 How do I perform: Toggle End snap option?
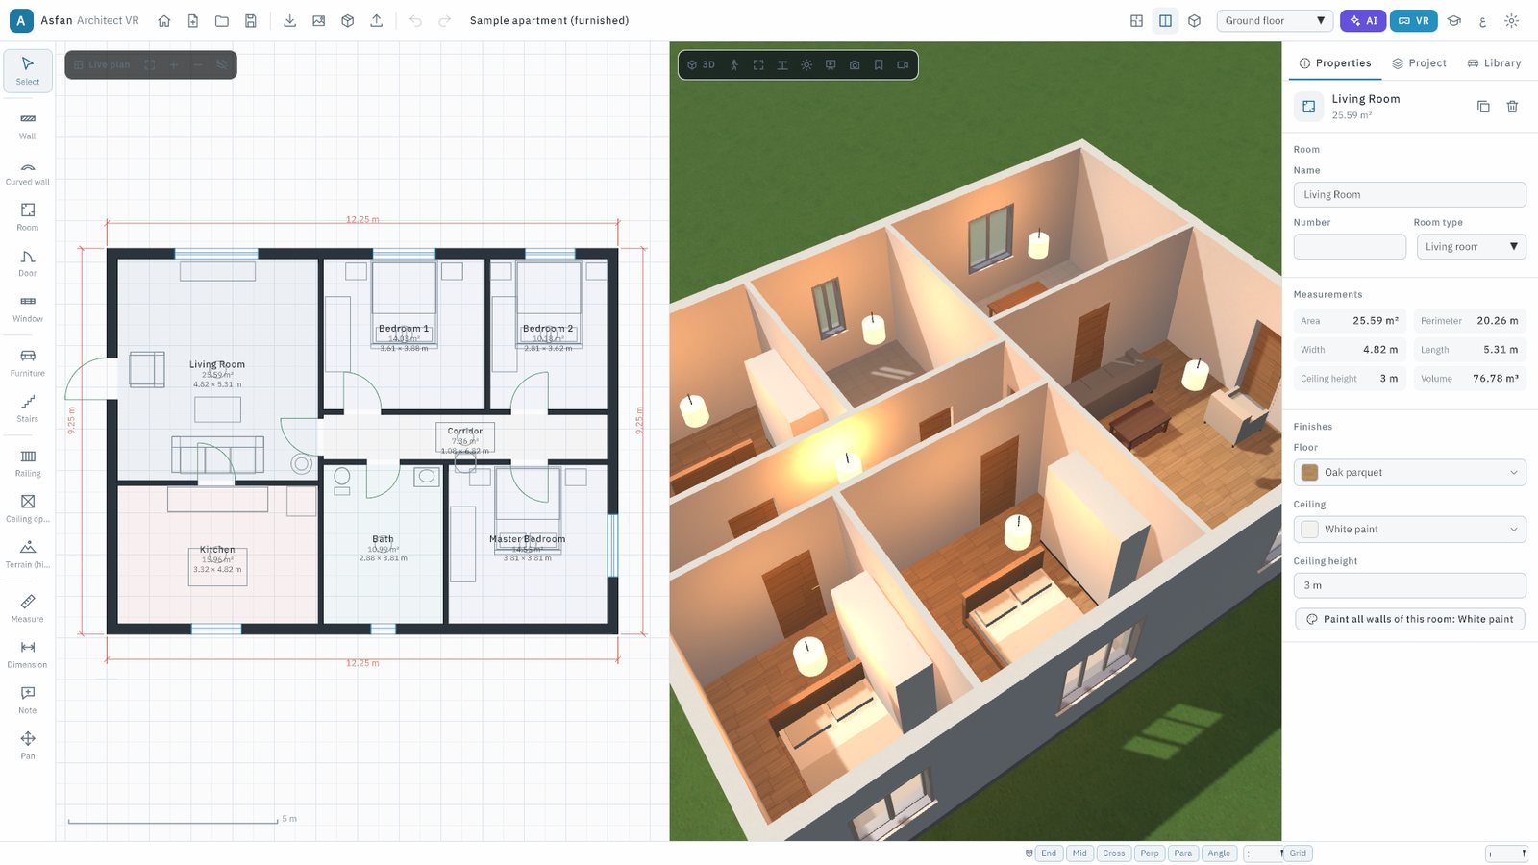tap(1049, 853)
